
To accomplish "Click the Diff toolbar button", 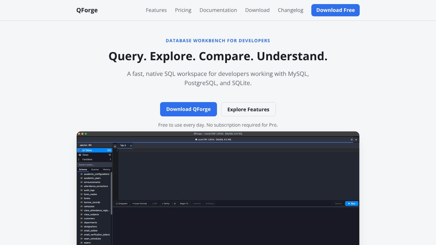I will [154, 203].
